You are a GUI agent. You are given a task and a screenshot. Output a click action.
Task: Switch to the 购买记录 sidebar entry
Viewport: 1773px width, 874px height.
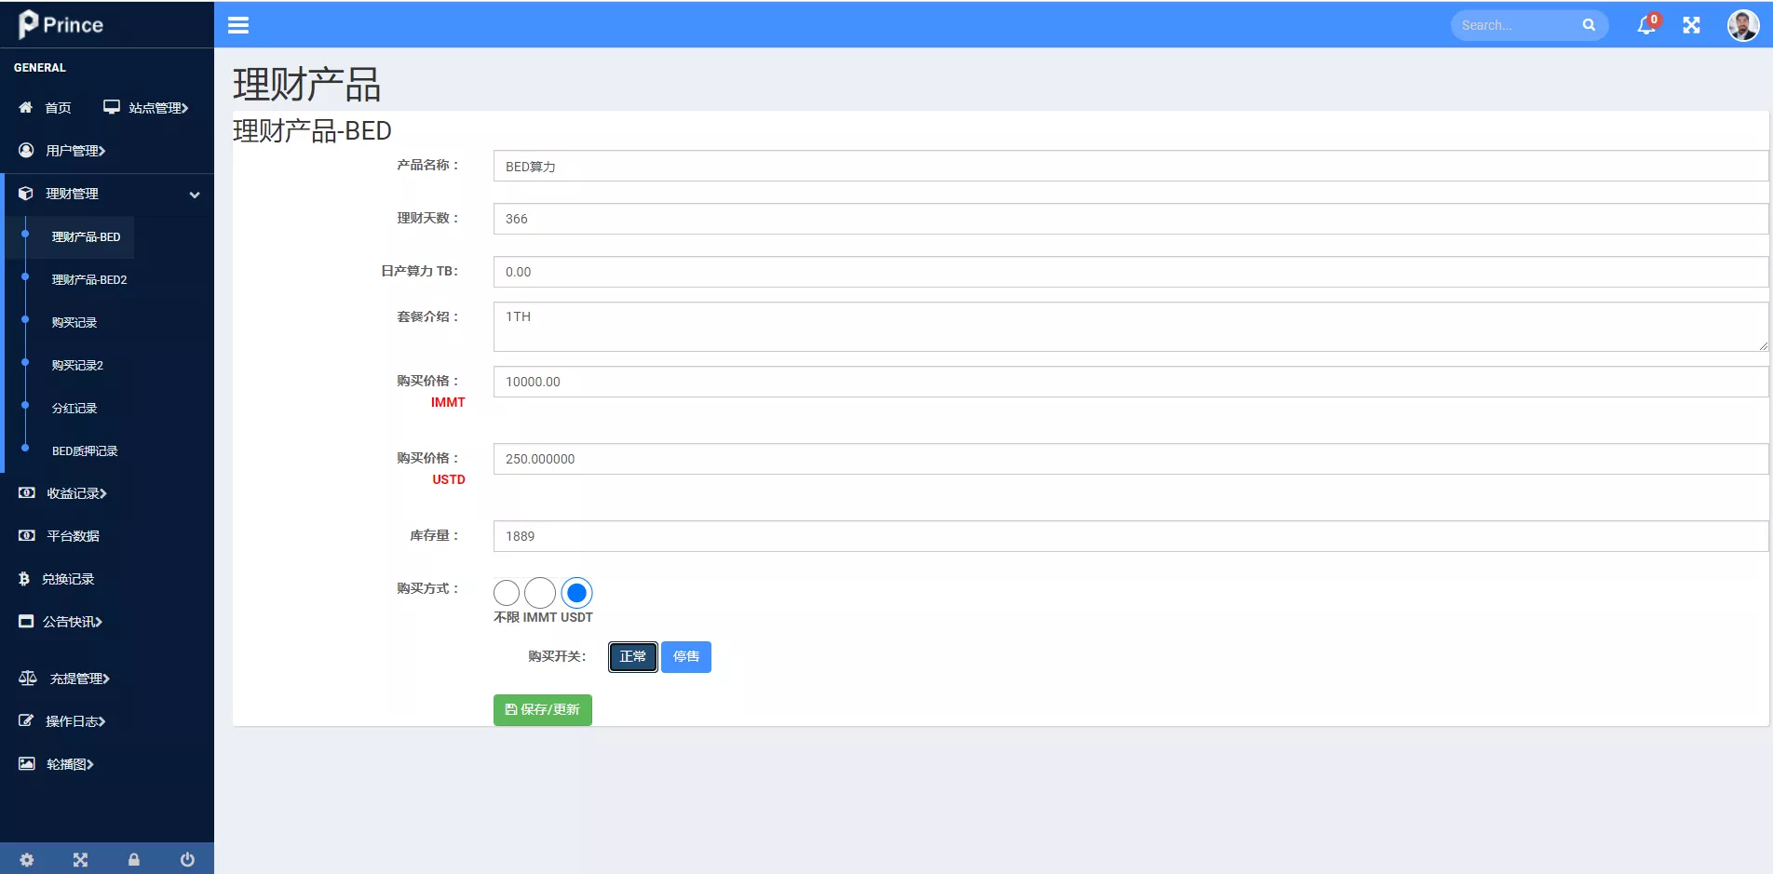coord(75,322)
